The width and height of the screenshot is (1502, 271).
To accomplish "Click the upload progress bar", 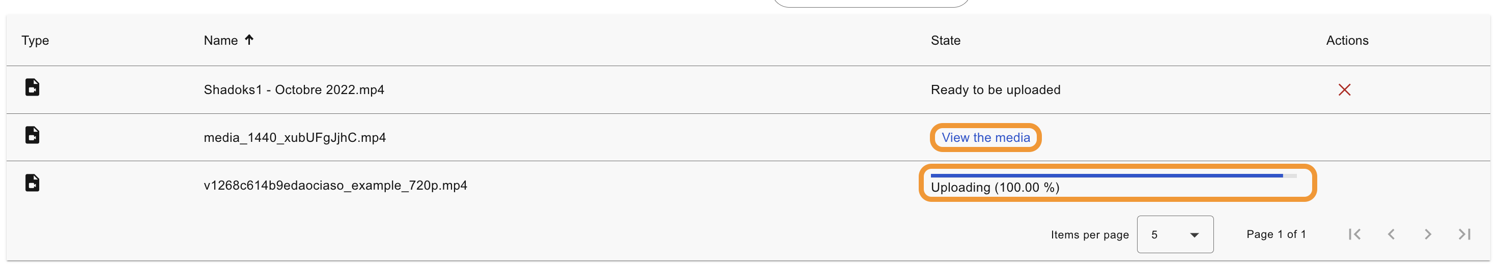I will (1113, 175).
